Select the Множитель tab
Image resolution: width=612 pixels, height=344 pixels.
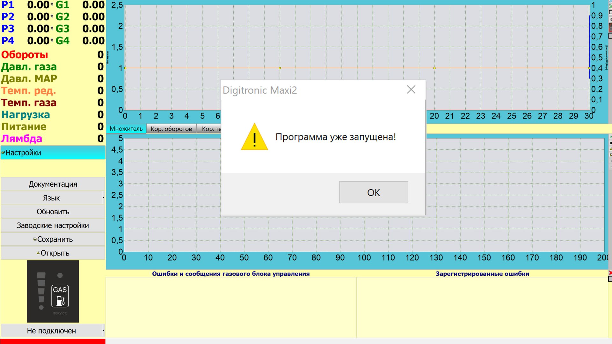126,129
